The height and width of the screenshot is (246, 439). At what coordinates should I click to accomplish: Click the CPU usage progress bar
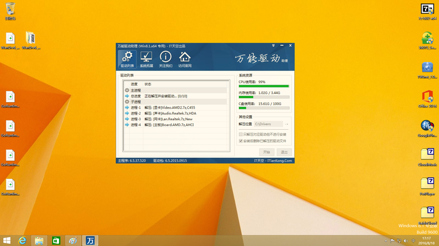(x=264, y=86)
